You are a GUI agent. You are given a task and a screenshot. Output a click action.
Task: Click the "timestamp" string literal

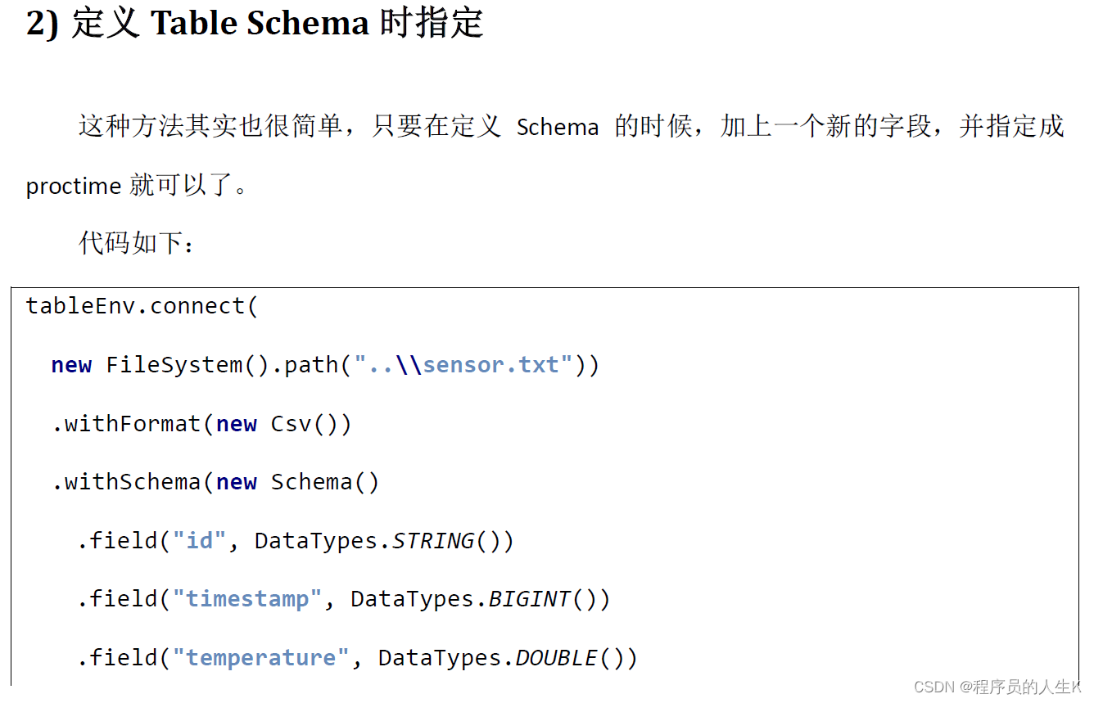[x=247, y=599]
